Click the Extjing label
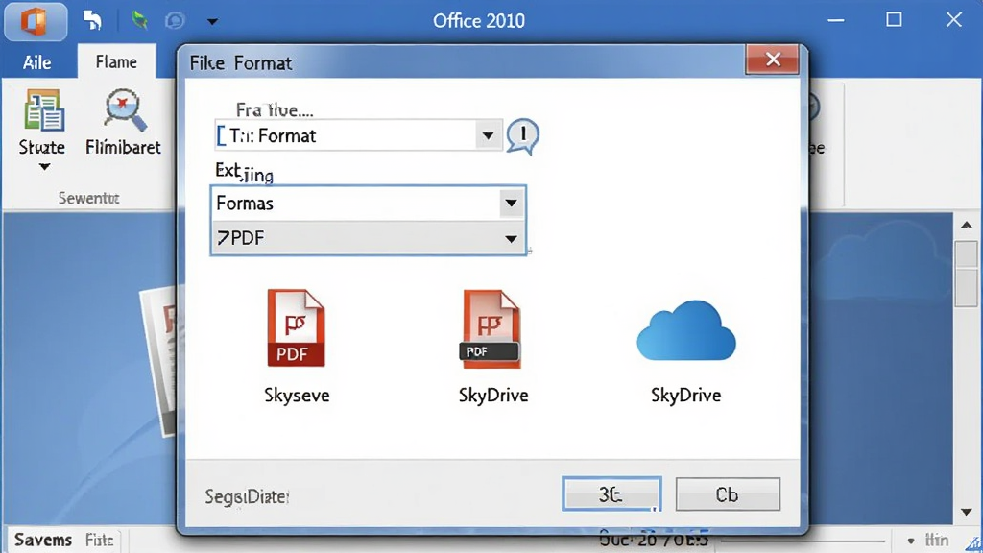 245,172
